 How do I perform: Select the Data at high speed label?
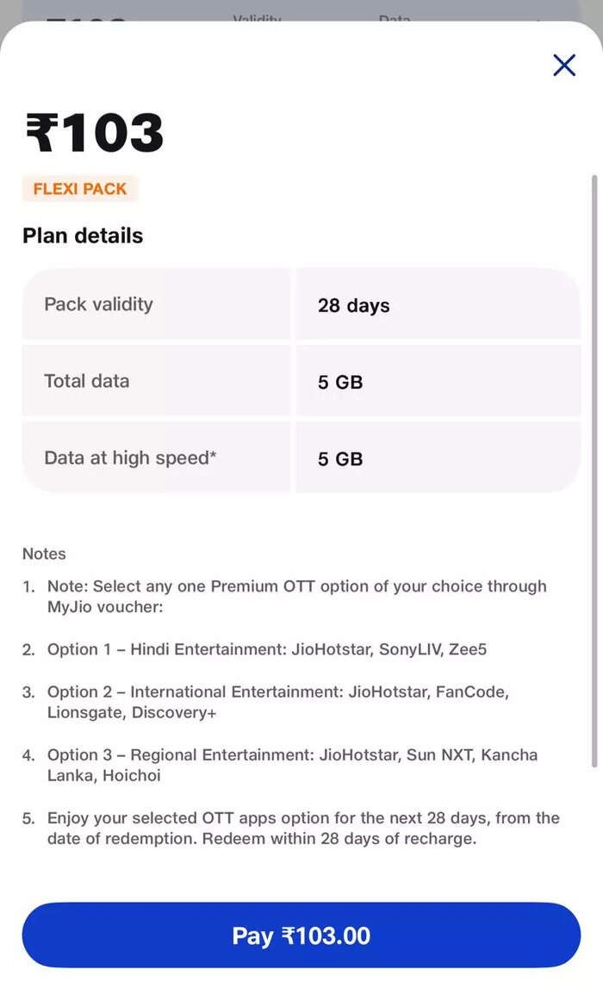tap(129, 458)
